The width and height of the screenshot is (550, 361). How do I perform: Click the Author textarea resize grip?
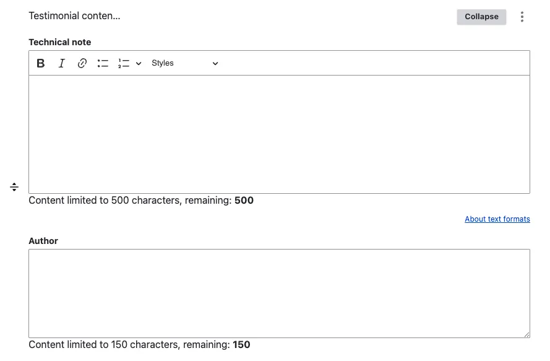527,334
